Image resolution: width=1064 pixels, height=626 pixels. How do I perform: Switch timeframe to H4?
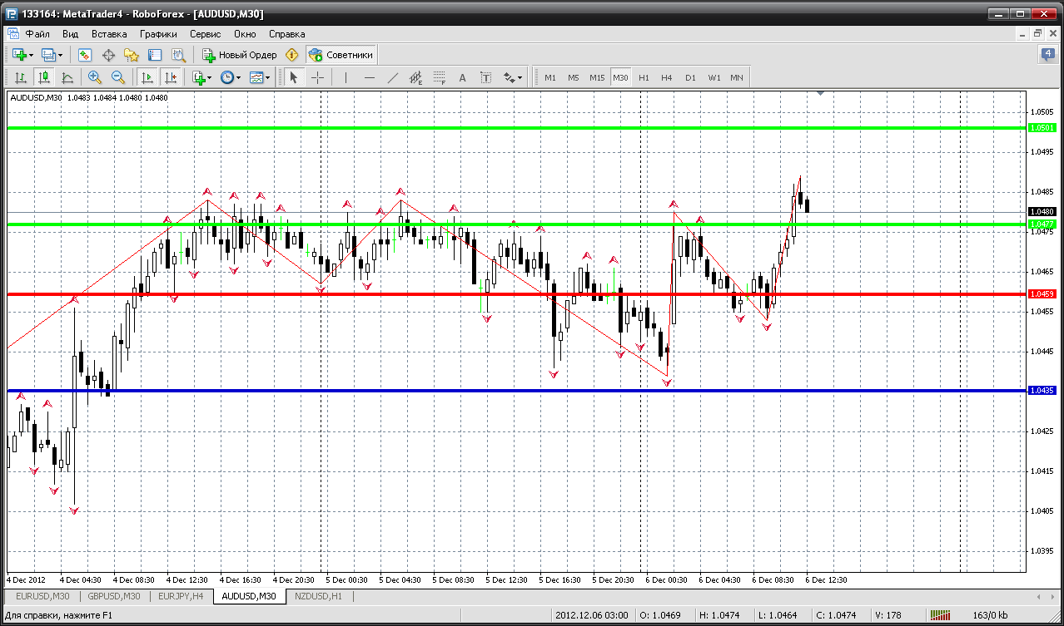[x=667, y=77]
